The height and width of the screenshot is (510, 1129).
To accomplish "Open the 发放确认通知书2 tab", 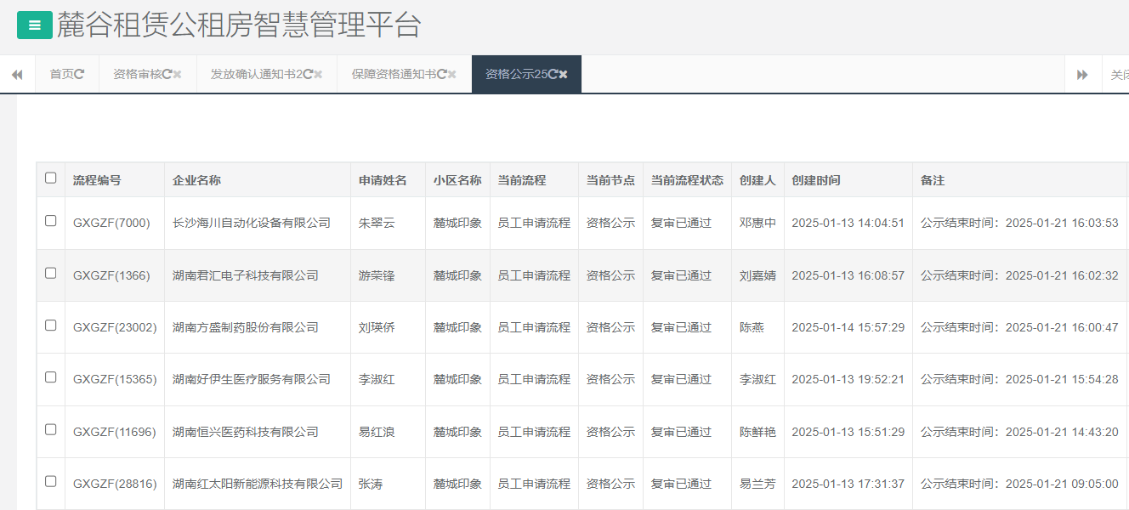I will 255,73.
